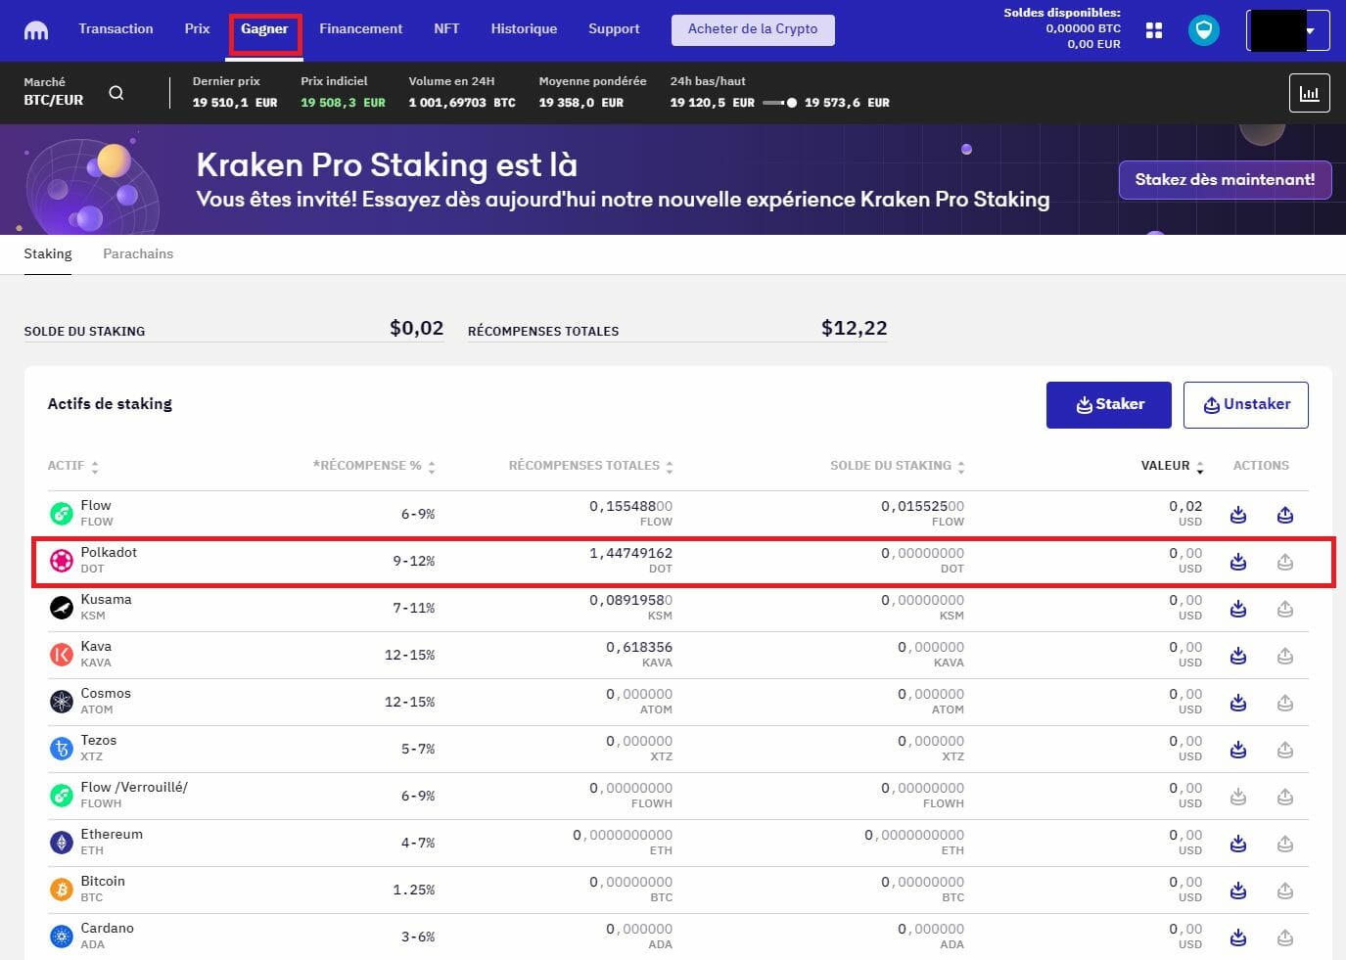Click the stake icon in Cardano row

click(1238, 937)
